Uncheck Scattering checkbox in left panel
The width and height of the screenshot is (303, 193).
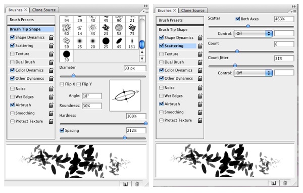(x=12, y=45)
